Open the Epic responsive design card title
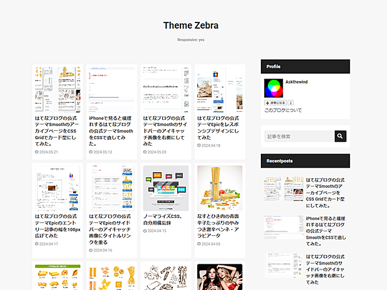Image resolution: width=387 pixels, height=290 pixels. (x=218, y=128)
